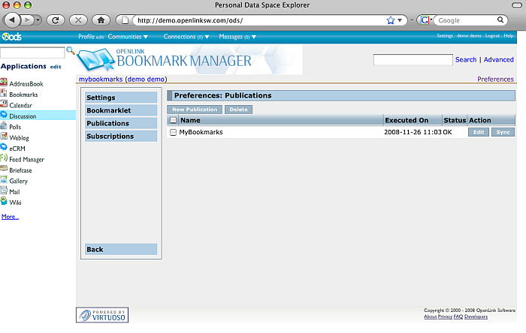Click the Briefcase application icon

4,169
